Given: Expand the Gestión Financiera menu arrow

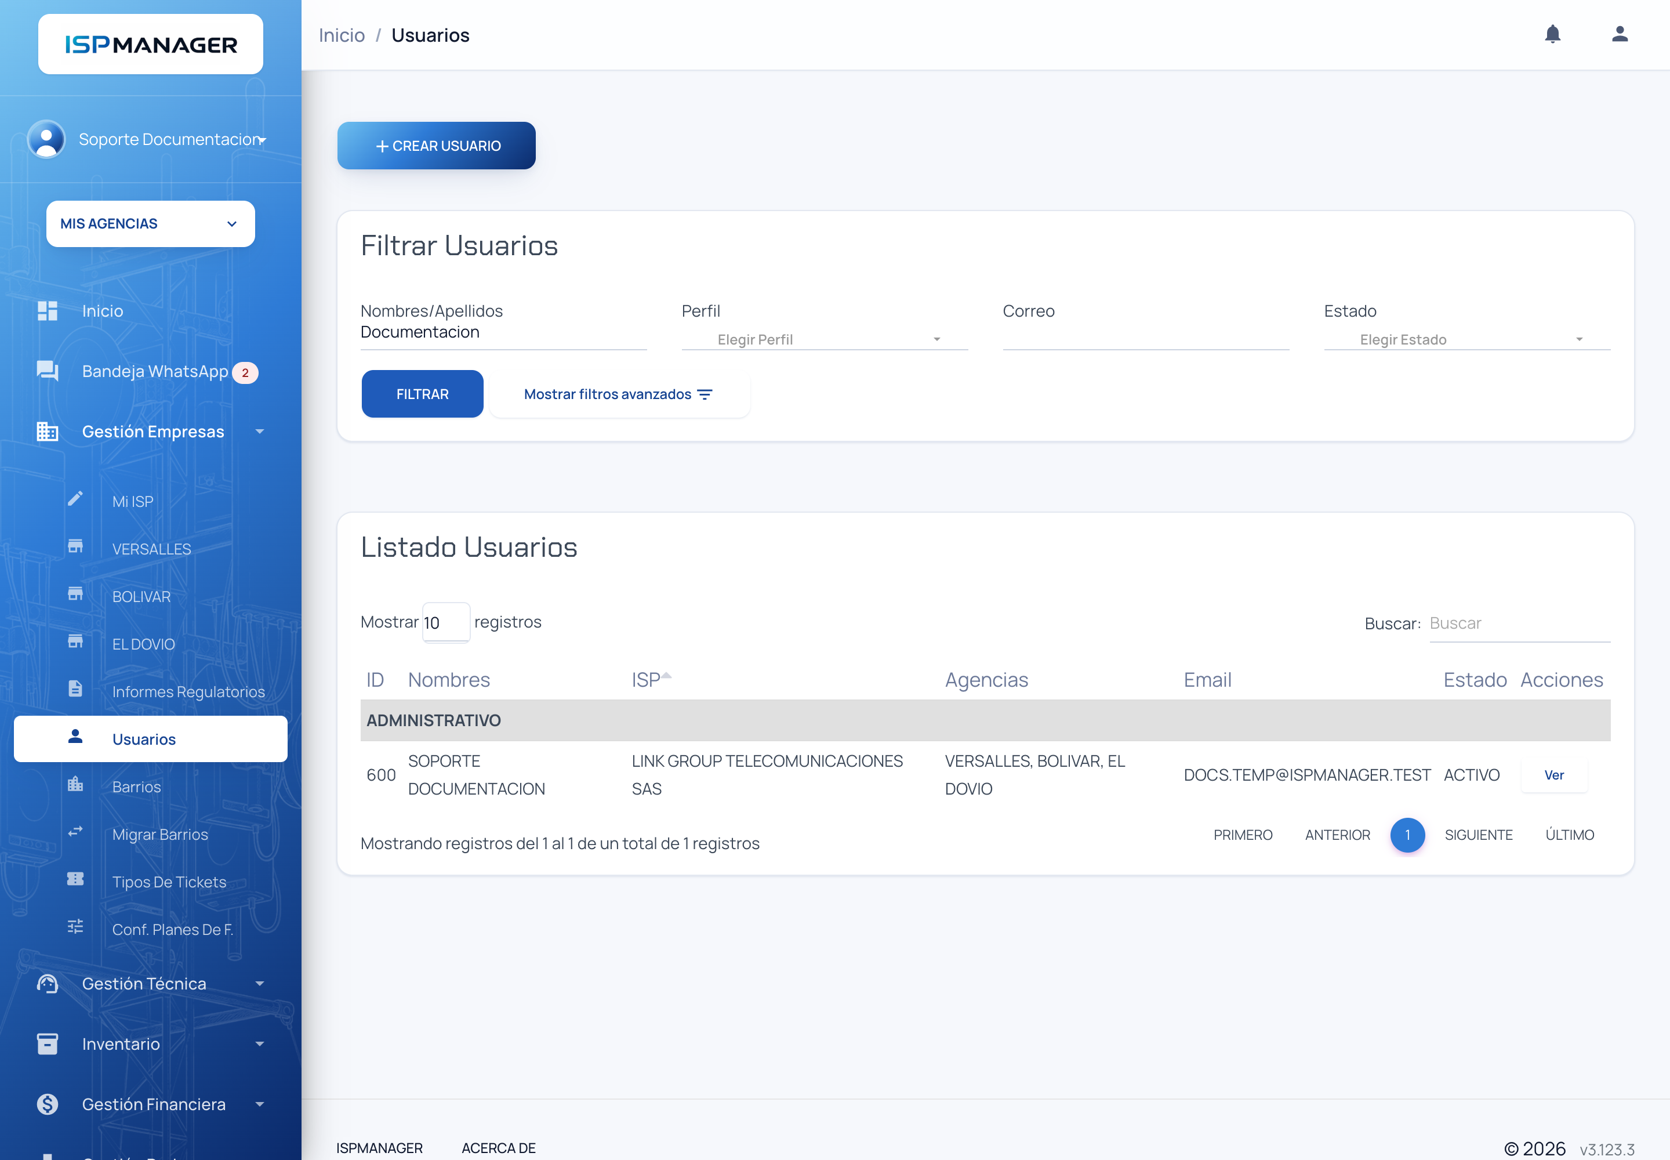Looking at the screenshot, I should point(259,1105).
